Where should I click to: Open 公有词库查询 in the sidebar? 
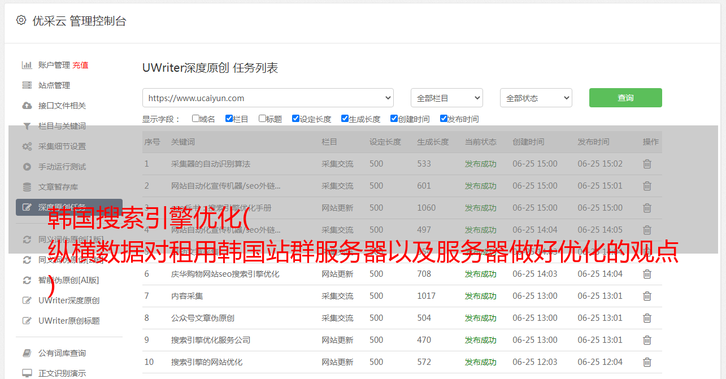point(62,353)
